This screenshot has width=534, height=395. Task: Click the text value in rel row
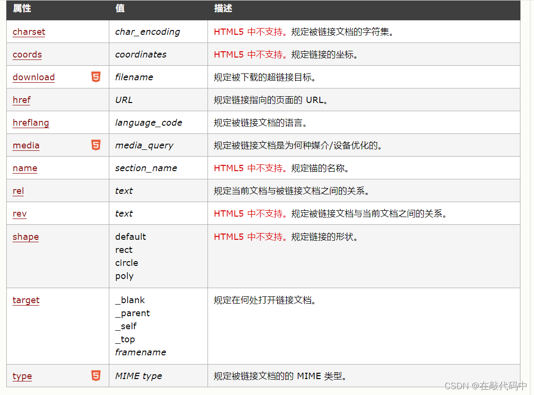(124, 191)
